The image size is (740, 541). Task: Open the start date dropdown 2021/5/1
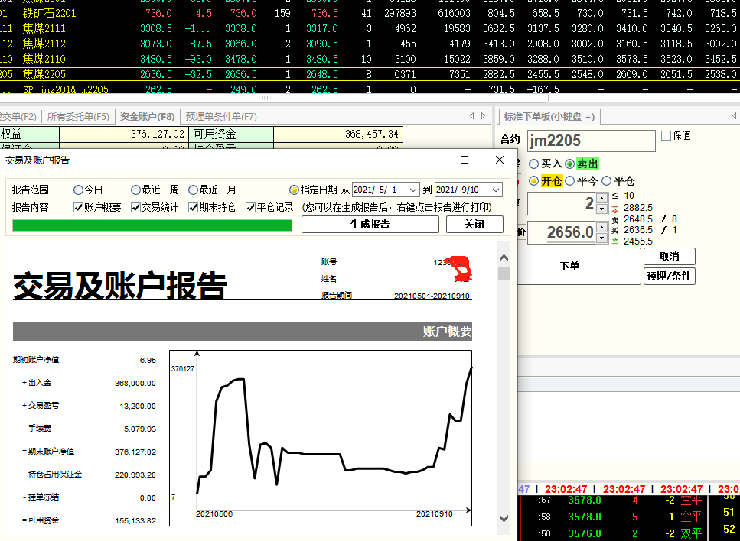point(413,190)
